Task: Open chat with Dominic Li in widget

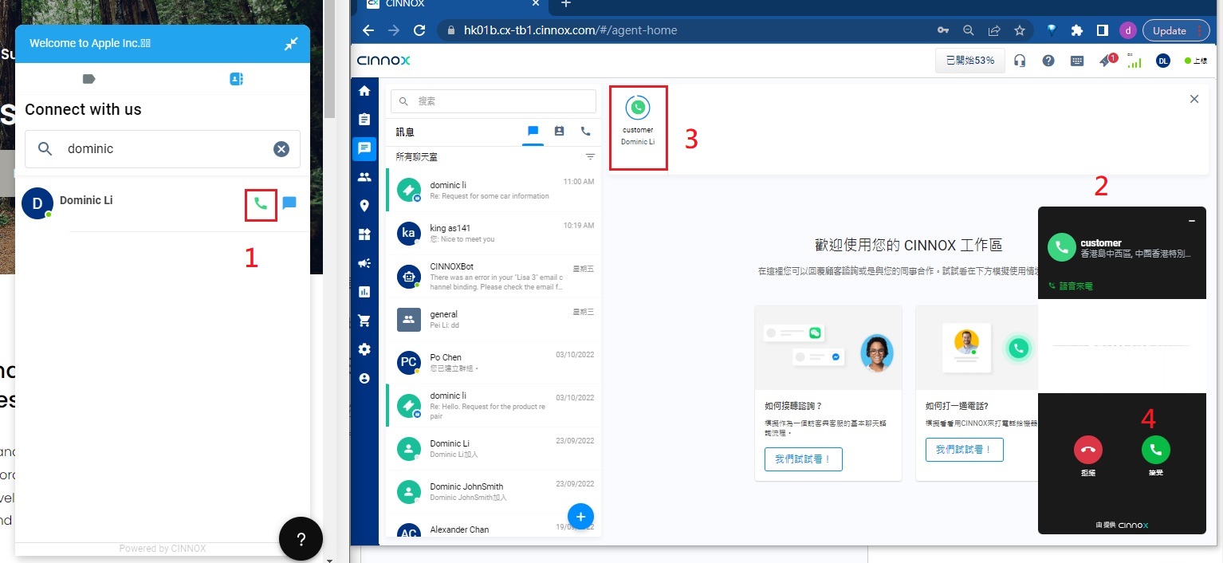Action: pyautogui.click(x=289, y=203)
